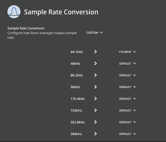Click the arrow icon next to 176.4kHz source
This screenshot has height=142, width=166.
click(96, 99)
